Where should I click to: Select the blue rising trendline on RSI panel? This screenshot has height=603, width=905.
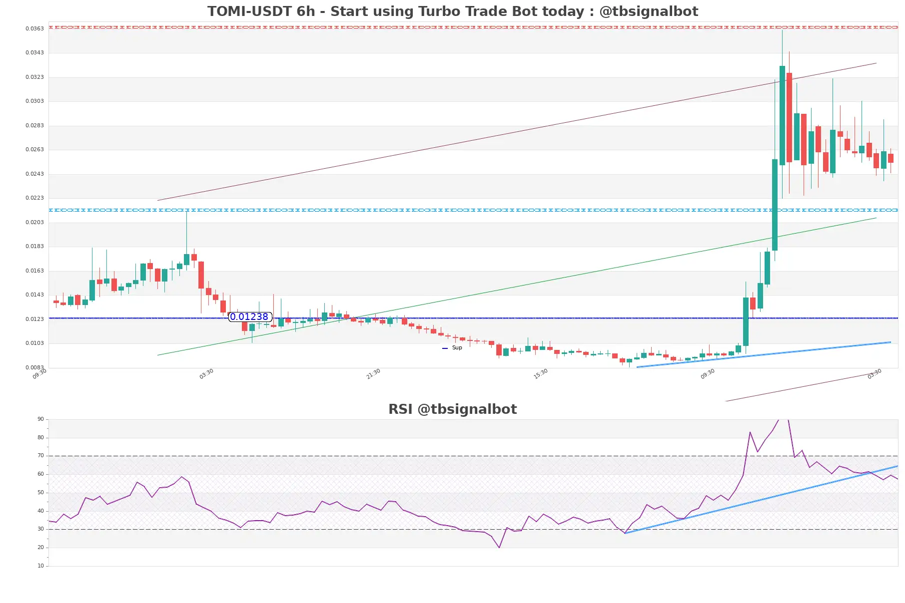coord(761,500)
